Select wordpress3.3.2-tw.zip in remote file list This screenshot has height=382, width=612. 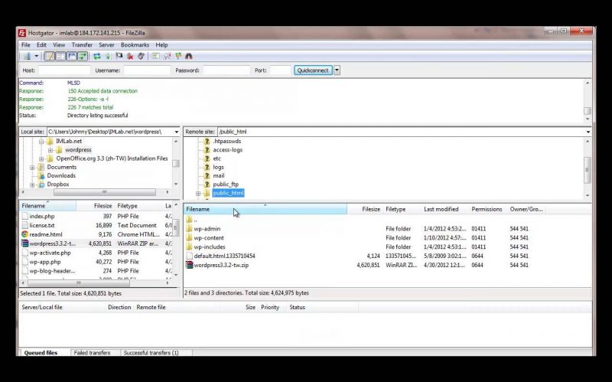click(x=220, y=265)
